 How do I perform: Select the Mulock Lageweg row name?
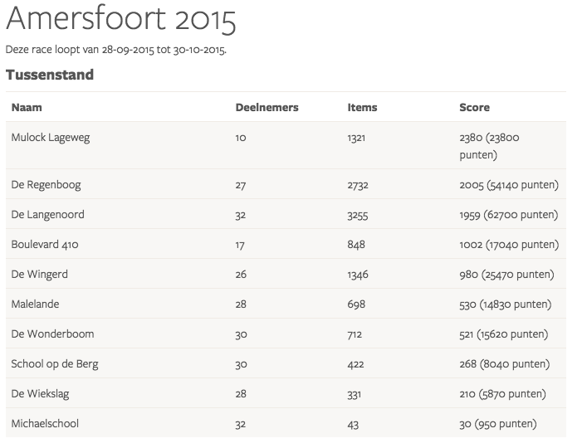coord(51,138)
